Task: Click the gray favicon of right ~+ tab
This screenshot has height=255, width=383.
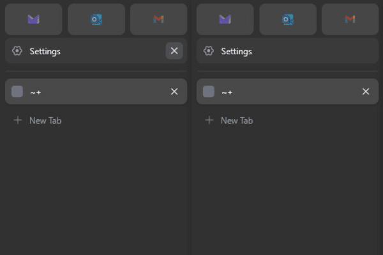Action: pyautogui.click(x=209, y=92)
